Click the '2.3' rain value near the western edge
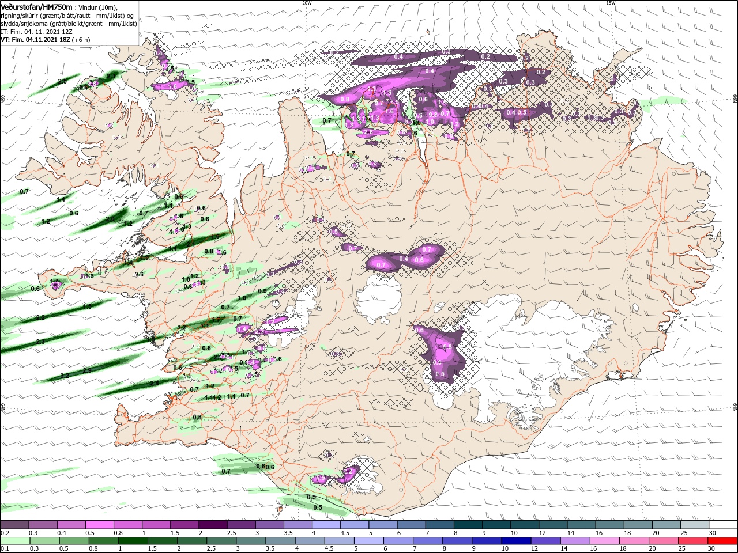 40,342
